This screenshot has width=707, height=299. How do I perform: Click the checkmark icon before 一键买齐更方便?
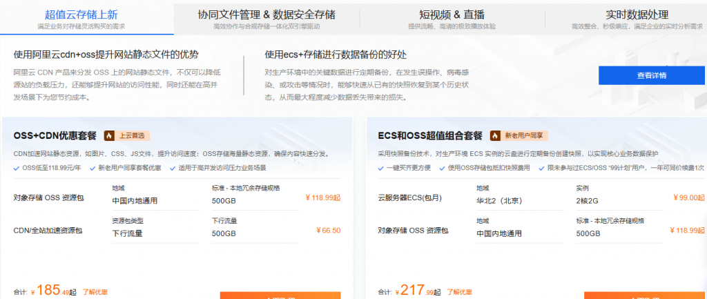click(381, 168)
